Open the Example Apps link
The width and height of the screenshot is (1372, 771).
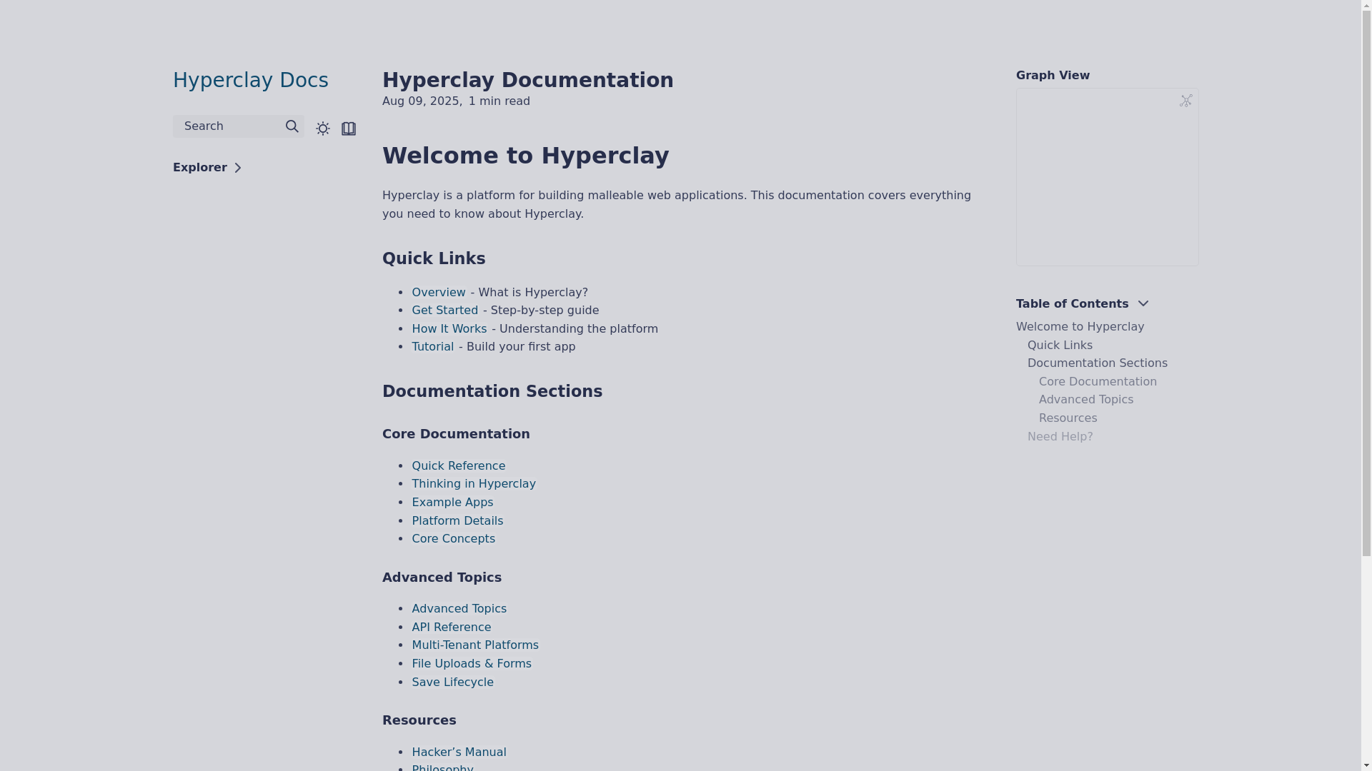pyautogui.click(x=452, y=503)
